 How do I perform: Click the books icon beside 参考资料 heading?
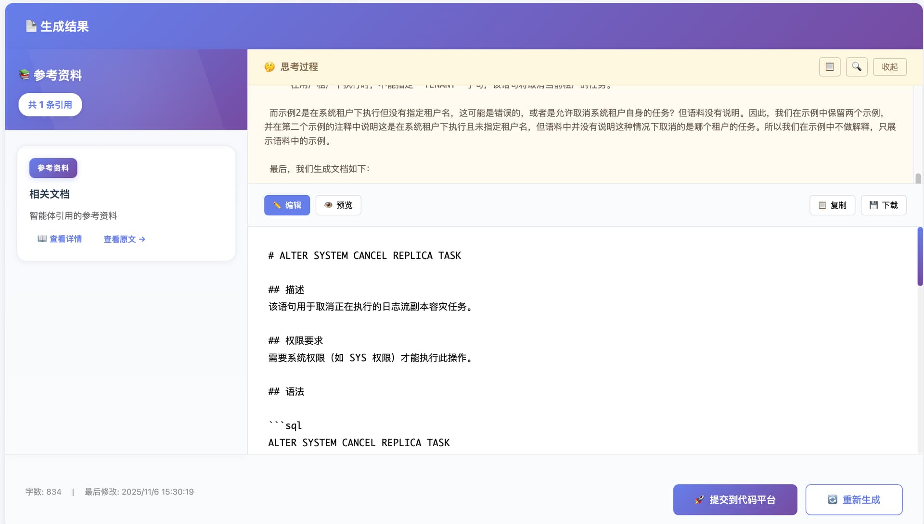(x=24, y=75)
